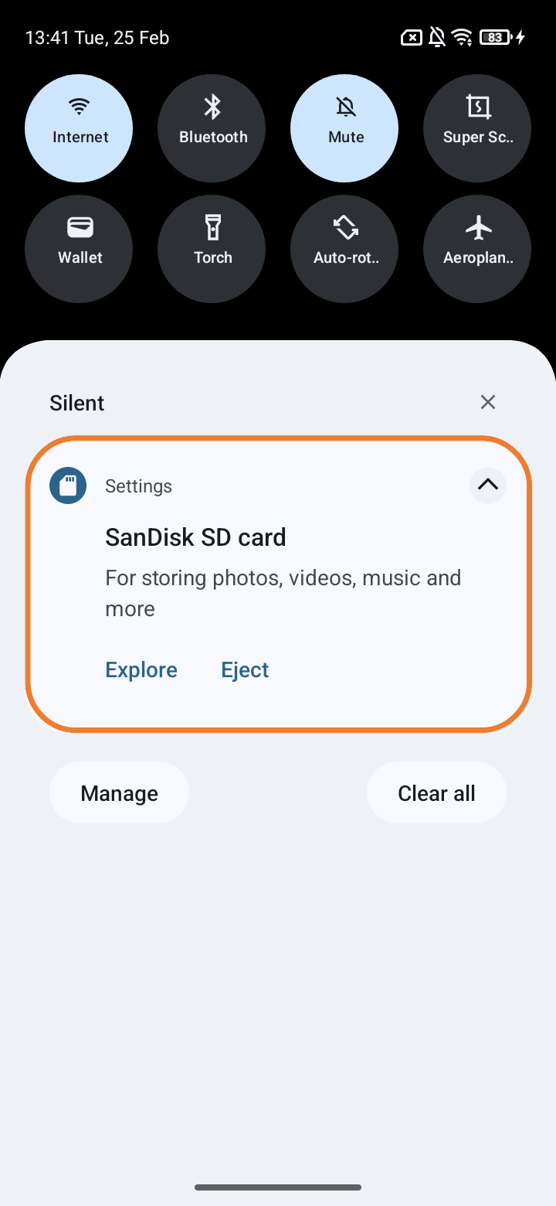
Task: Enable Aeroplane mode
Action: 477,248
